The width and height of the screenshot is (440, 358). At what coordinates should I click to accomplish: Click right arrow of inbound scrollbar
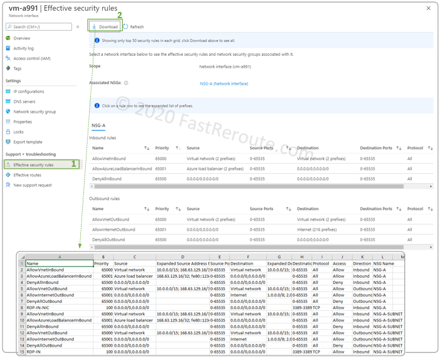pos(431,186)
